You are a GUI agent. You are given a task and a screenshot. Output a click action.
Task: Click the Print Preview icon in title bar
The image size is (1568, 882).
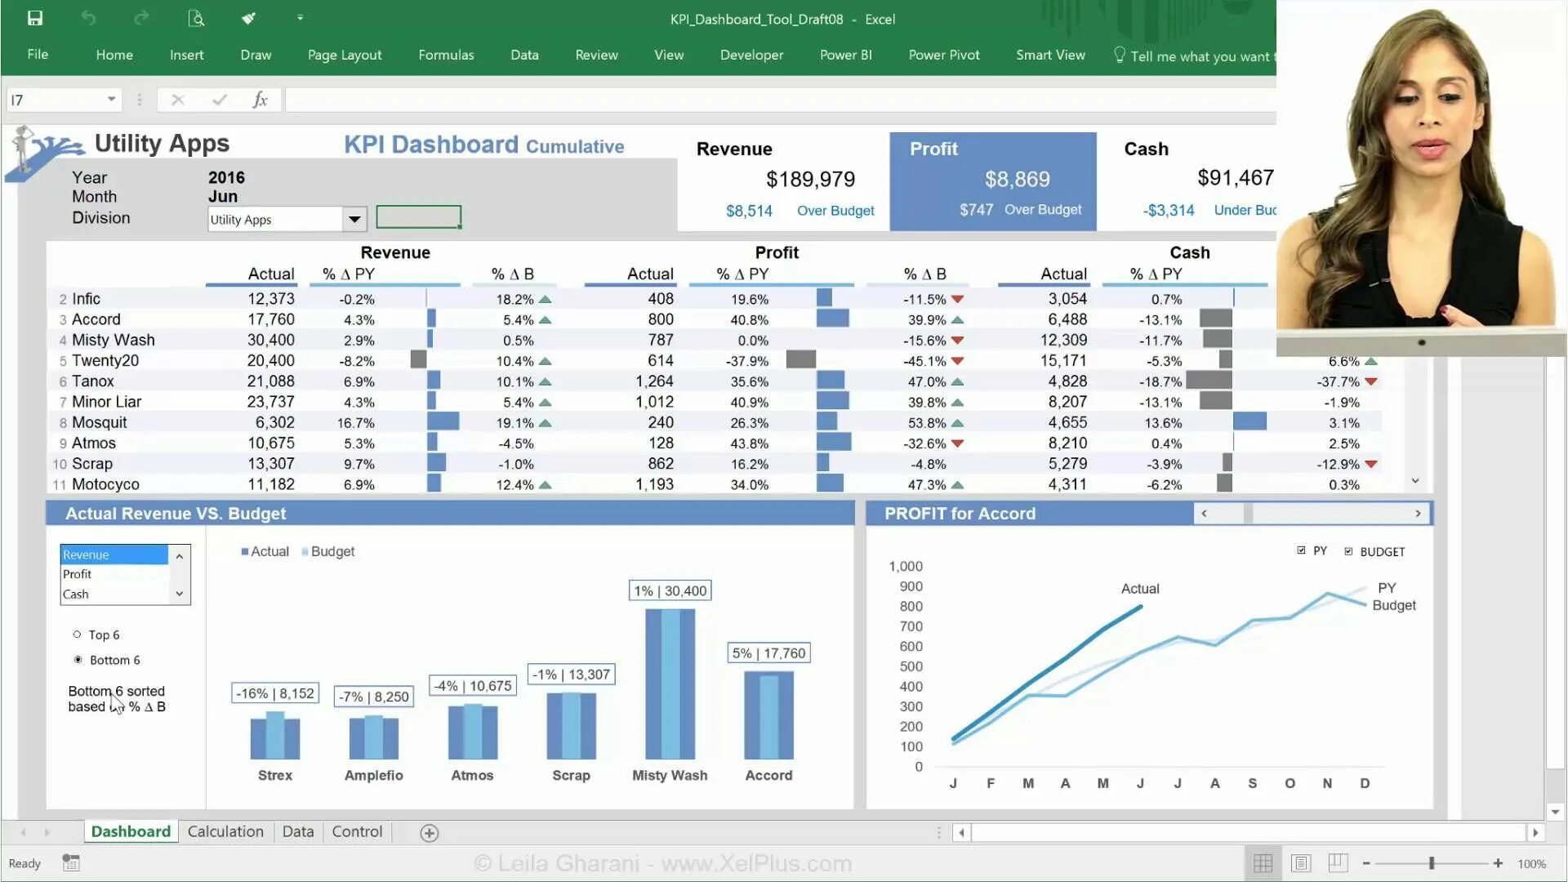click(x=196, y=18)
